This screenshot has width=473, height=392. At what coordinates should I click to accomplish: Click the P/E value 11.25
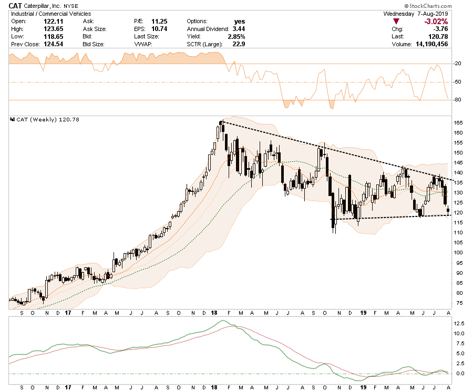click(159, 22)
